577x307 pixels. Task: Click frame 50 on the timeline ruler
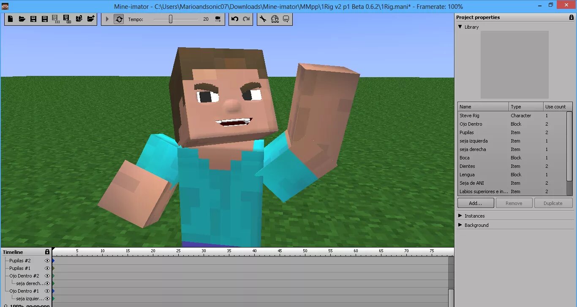[x=305, y=252]
